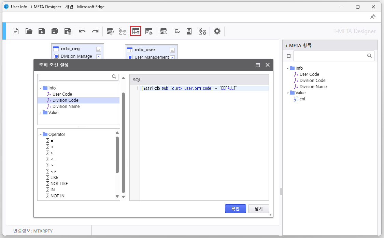The image size is (384, 238).
Task: Click the 닫기 button
Action: click(259, 209)
